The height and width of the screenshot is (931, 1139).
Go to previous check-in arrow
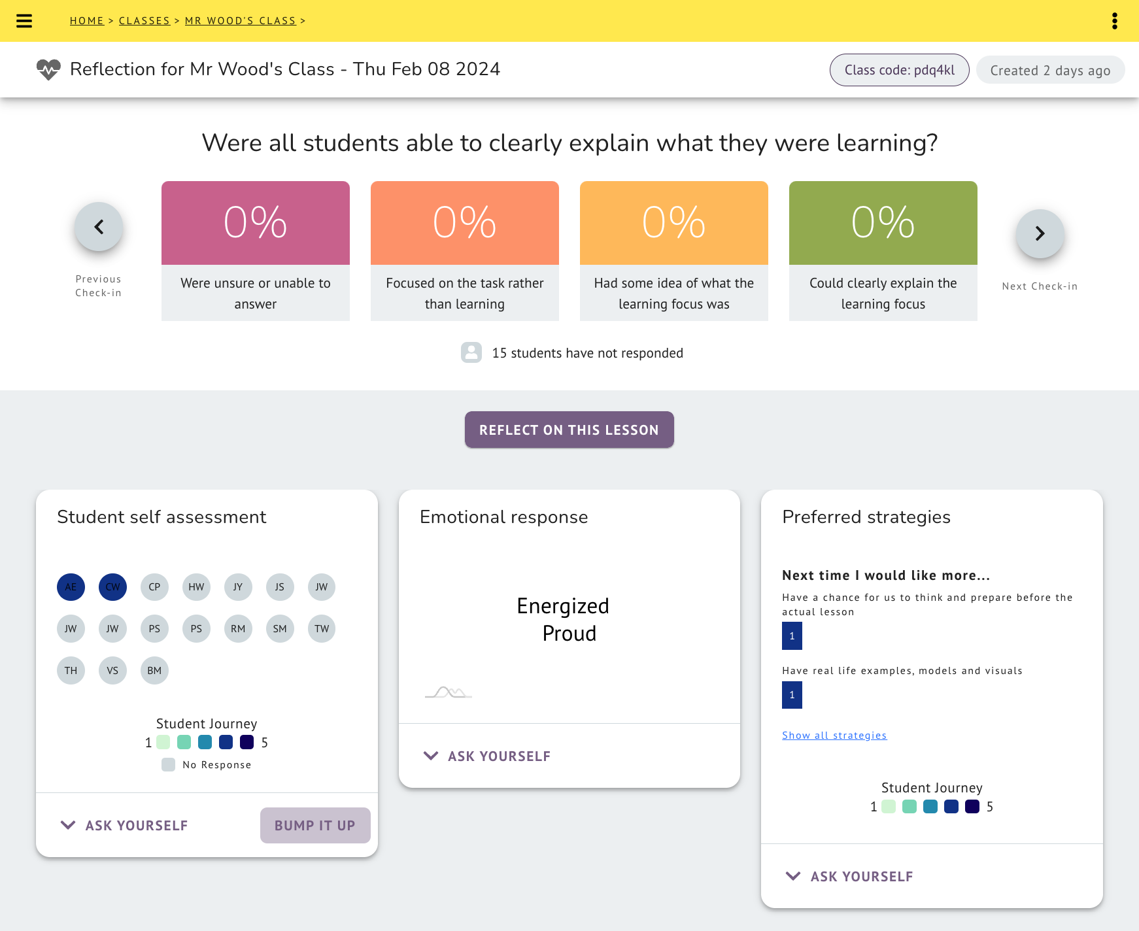[x=99, y=227]
